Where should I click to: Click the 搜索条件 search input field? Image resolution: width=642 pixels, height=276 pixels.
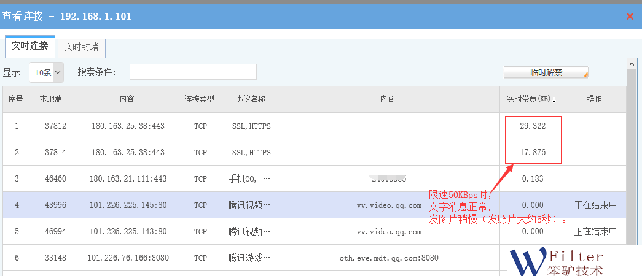point(193,72)
